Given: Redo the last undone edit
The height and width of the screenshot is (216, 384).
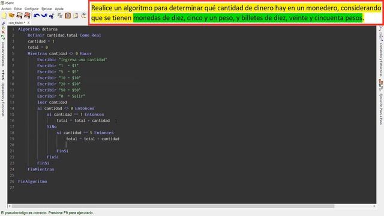Looking at the screenshot, I should [x=44, y=16].
